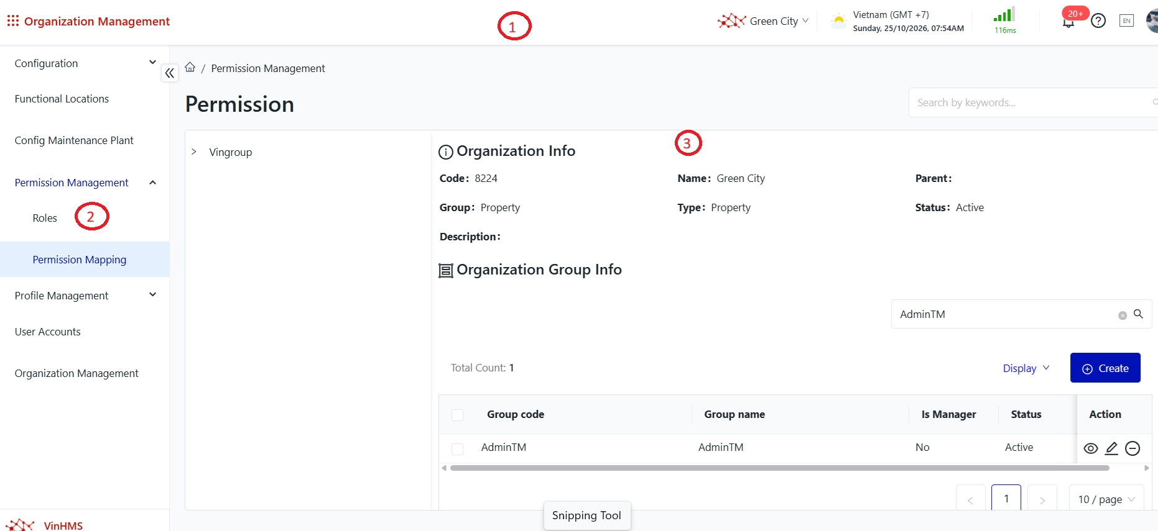
Task: Click the previous page arrow
Action: pyautogui.click(x=971, y=499)
